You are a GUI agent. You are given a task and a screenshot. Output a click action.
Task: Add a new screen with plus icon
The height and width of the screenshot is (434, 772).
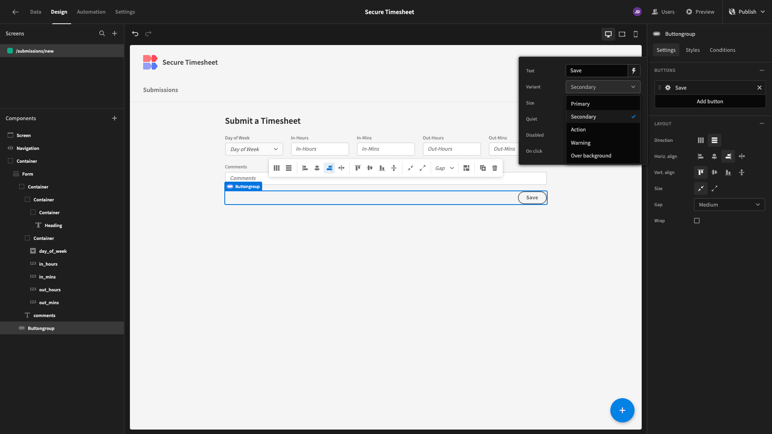click(115, 34)
